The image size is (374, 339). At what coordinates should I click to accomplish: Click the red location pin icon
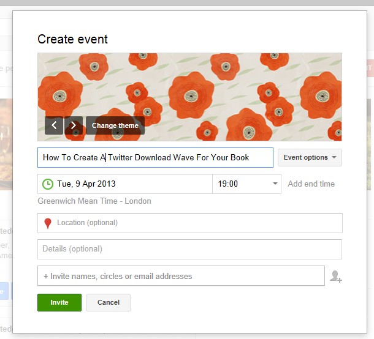coord(48,223)
